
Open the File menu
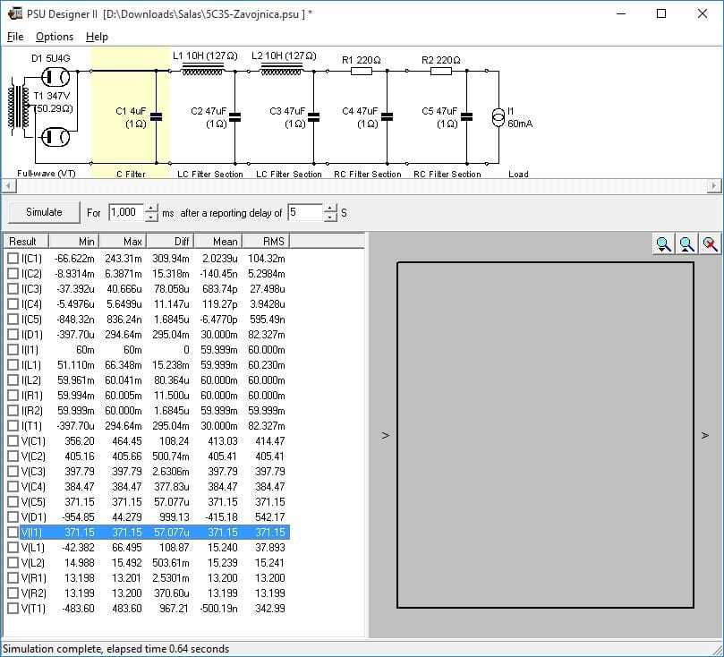coord(15,37)
